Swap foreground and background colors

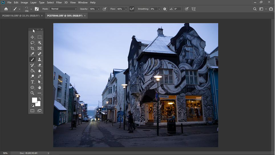pyautogui.click(x=40, y=99)
